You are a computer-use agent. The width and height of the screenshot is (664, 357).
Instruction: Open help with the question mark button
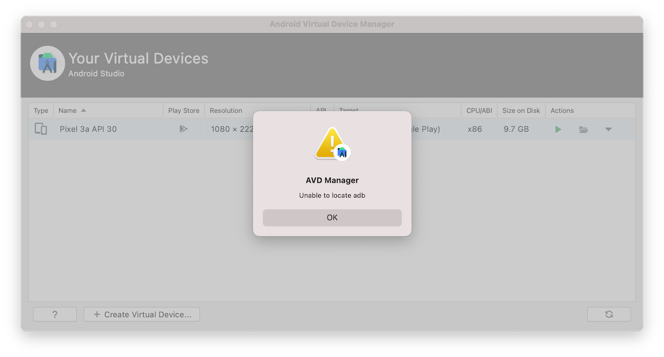55,314
